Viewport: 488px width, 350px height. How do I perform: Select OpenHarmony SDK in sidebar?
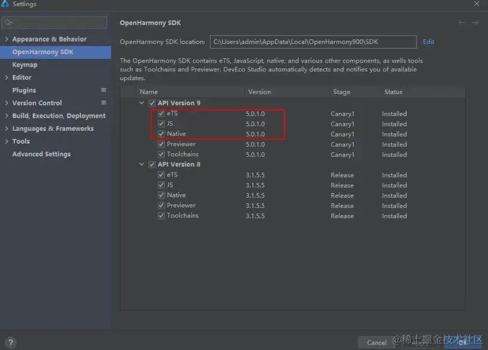55,52
